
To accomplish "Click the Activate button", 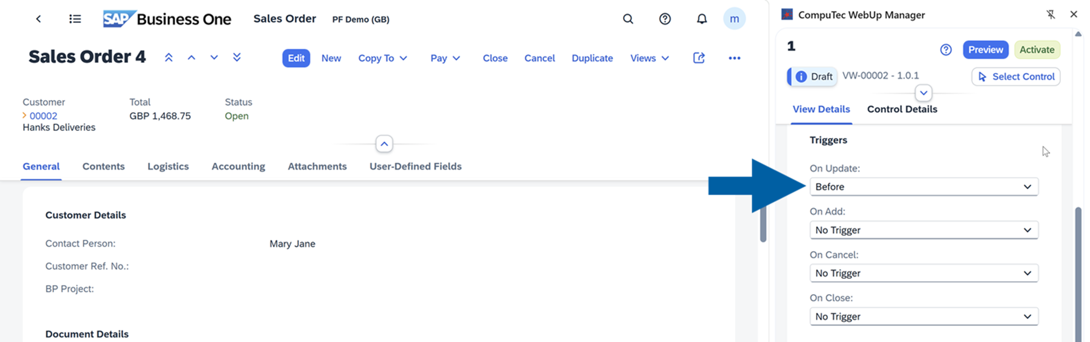I will click(x=1037, y=50).
